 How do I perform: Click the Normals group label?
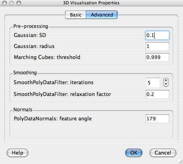point(23,110)
